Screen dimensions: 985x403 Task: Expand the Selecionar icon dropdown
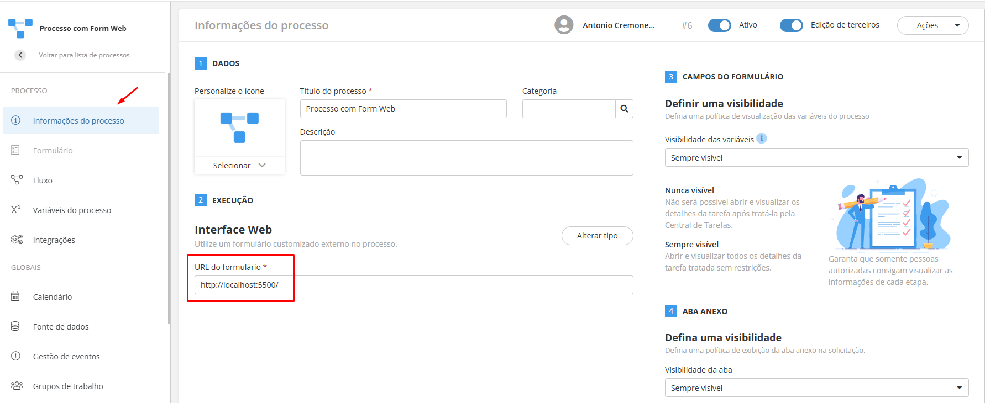coord(239,165)
